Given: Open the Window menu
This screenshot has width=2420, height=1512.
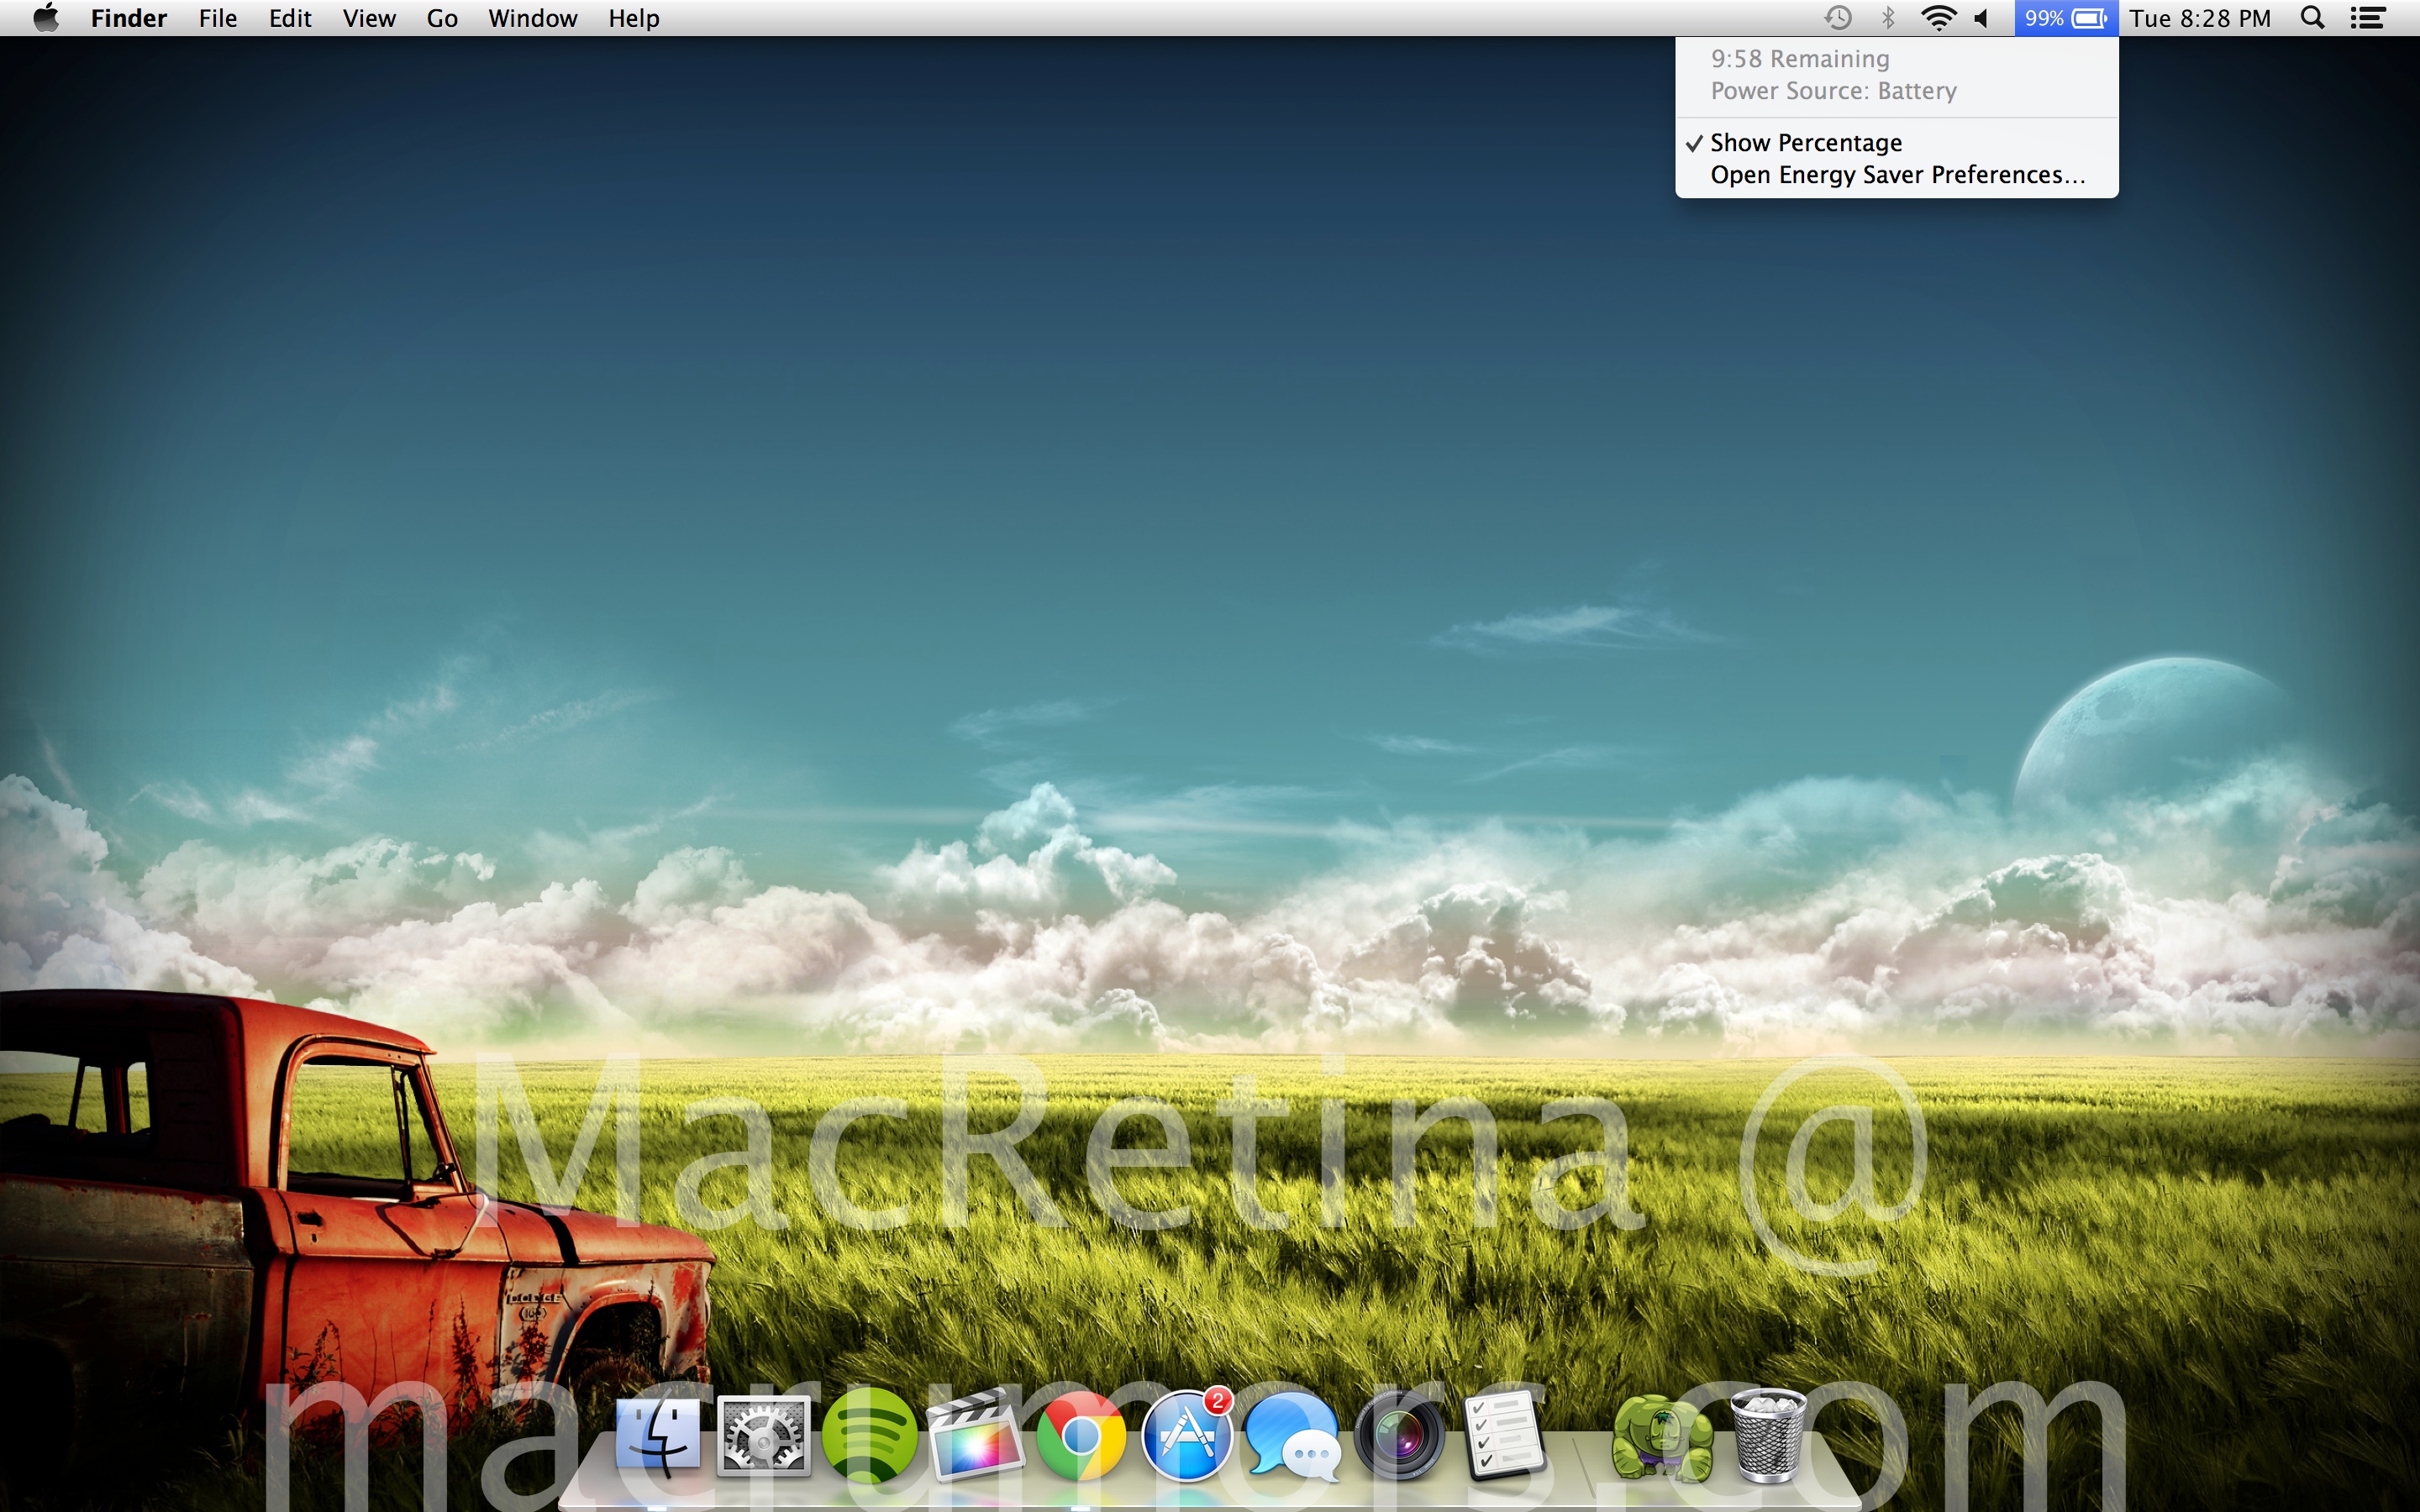Looking at the screenshot, I should point(532,18).
